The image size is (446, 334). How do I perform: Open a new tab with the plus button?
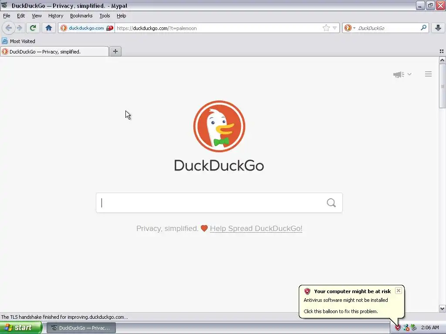[115, 51]
